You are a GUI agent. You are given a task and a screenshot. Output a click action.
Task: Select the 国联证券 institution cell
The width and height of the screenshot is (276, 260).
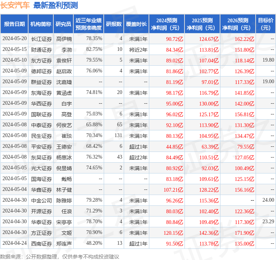pos(41,114)
